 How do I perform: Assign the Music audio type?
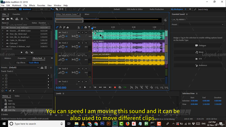tap(197, 52)
